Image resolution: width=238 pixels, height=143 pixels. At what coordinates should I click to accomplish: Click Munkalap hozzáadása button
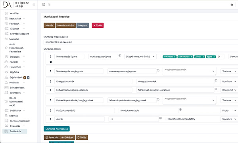coord(57,129)
